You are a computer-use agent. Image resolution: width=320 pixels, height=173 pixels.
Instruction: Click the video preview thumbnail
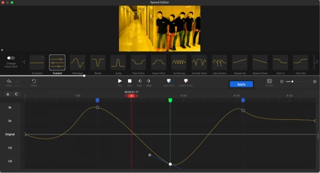[160, 28]
